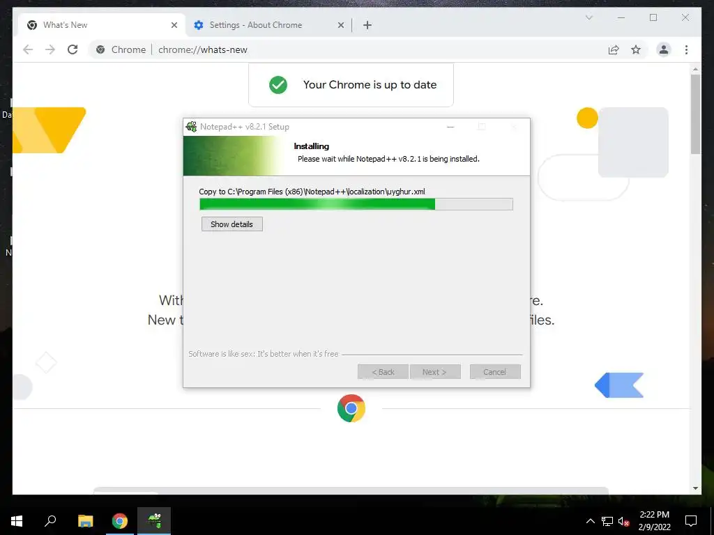Minimize the Chrome window
This screenshot has height=535, width=714.
[x=621, y=17]
